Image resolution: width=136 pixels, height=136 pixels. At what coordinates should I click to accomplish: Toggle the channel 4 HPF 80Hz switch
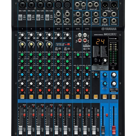tap(51, 17)
